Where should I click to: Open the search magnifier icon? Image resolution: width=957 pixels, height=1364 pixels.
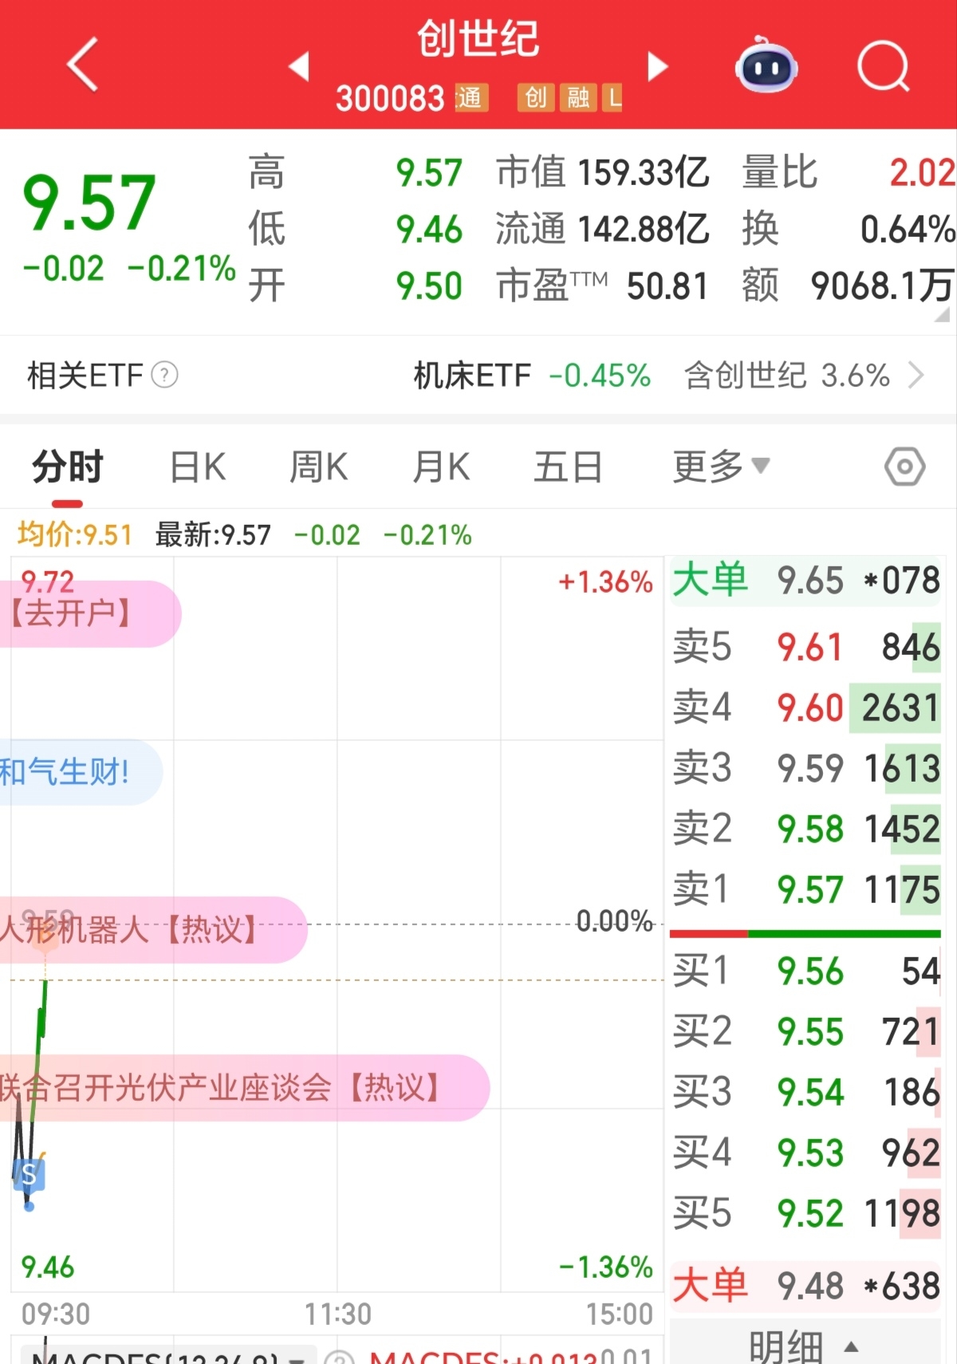point(884,66)
